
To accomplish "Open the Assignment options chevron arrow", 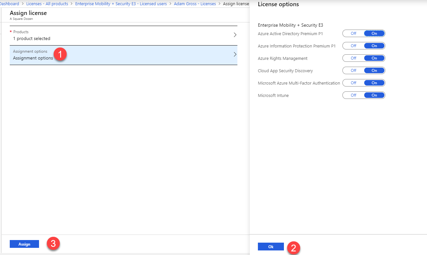I will pyautogui.click(x=235, y=55).
